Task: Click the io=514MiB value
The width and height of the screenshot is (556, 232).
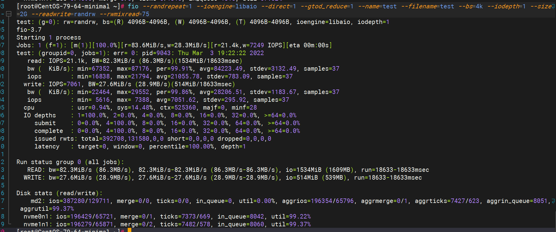Action: point(302,178)
